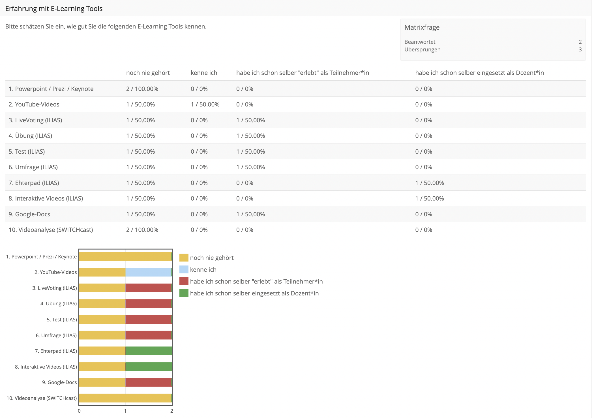Click the 'kenne ich' column header

tap(204, 73)
